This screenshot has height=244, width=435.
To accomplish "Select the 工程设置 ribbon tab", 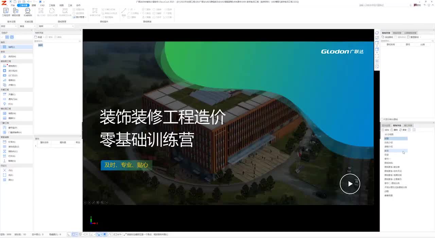I will click(24, 5).
